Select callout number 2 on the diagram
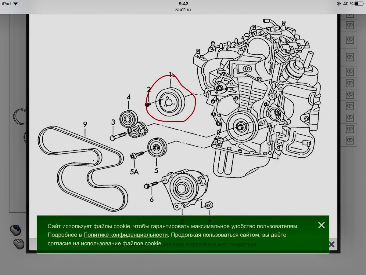Viewport: 366px width, 275px height. (x=149, y=89)
